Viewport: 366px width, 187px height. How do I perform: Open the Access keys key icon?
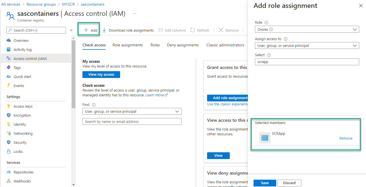9,106
